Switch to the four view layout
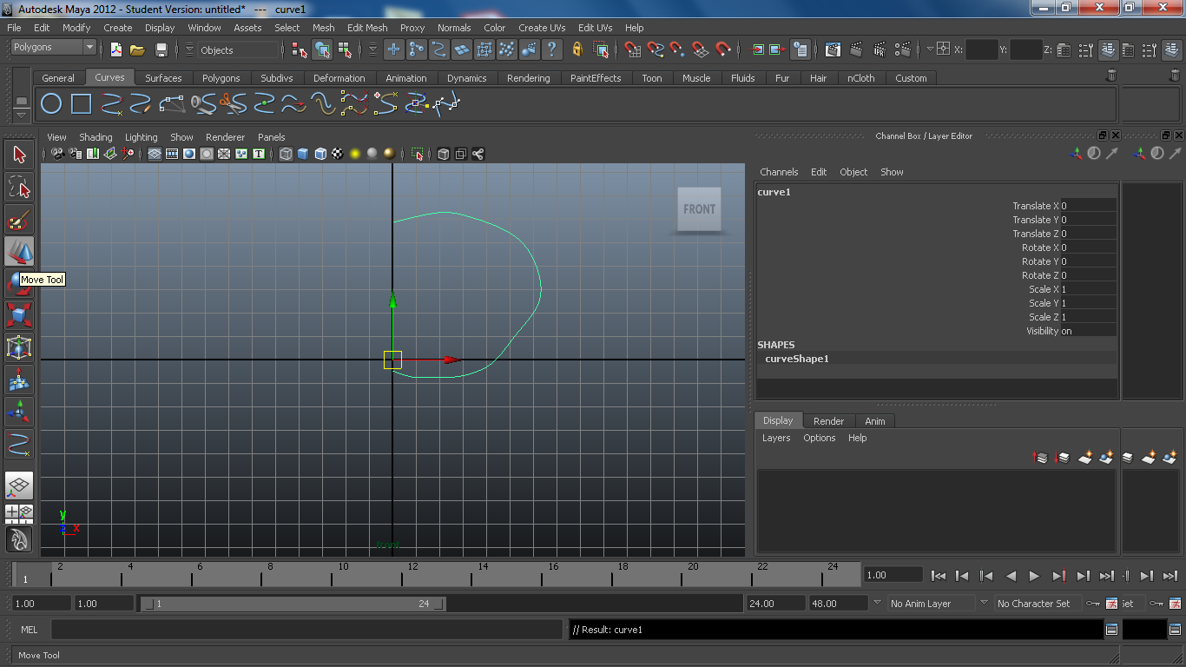Viewport: 1186px width, 667px height. pyautogui.click(x=19, y=512)
